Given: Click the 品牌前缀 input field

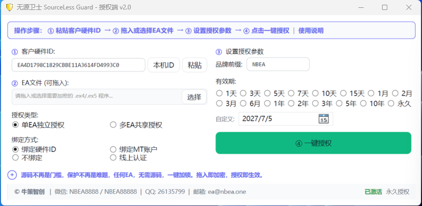Looking at the screenshot, I should [x=278, y=64].
